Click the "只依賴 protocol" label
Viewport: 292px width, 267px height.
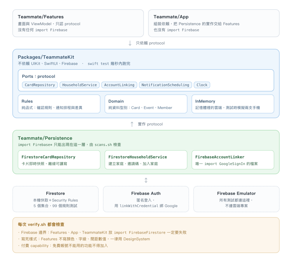pyautogui.click(x=150, y=43)
